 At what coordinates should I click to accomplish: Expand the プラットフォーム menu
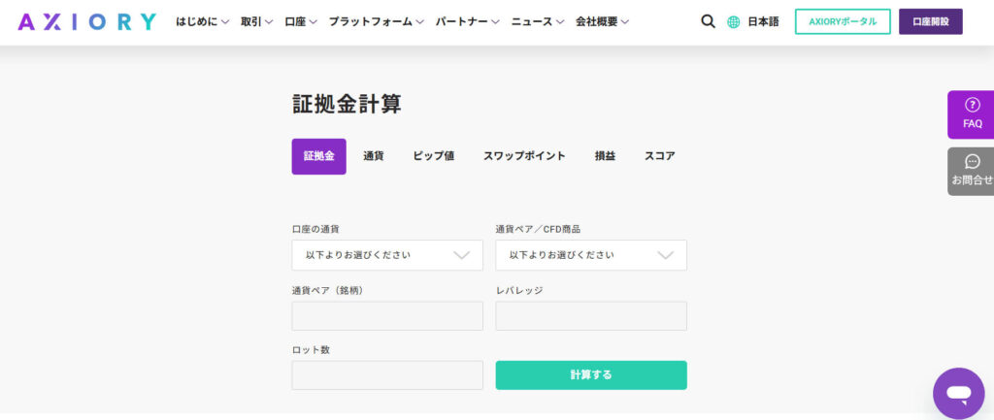click(x=376, y=21)
